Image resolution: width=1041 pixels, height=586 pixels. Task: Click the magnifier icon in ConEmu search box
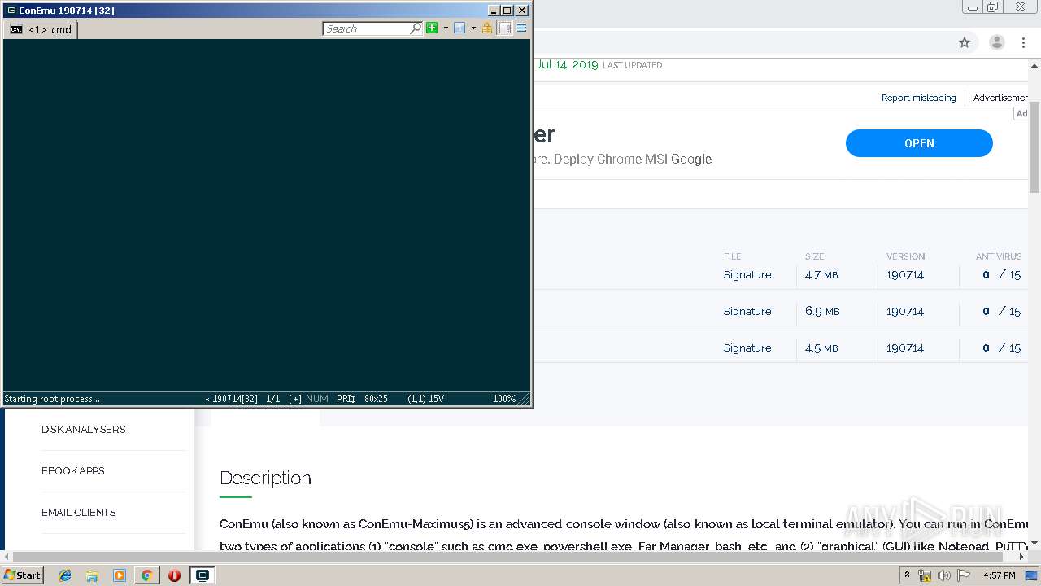pyautogui.click(x=416, y=28)
